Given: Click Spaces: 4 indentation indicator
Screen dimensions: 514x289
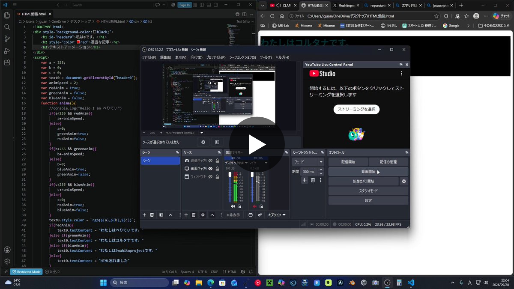Looking at the screenshot, I should click(x=187, y=271).
